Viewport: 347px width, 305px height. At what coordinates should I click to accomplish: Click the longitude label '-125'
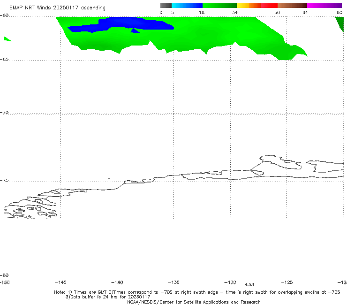(x=287, y=282)
